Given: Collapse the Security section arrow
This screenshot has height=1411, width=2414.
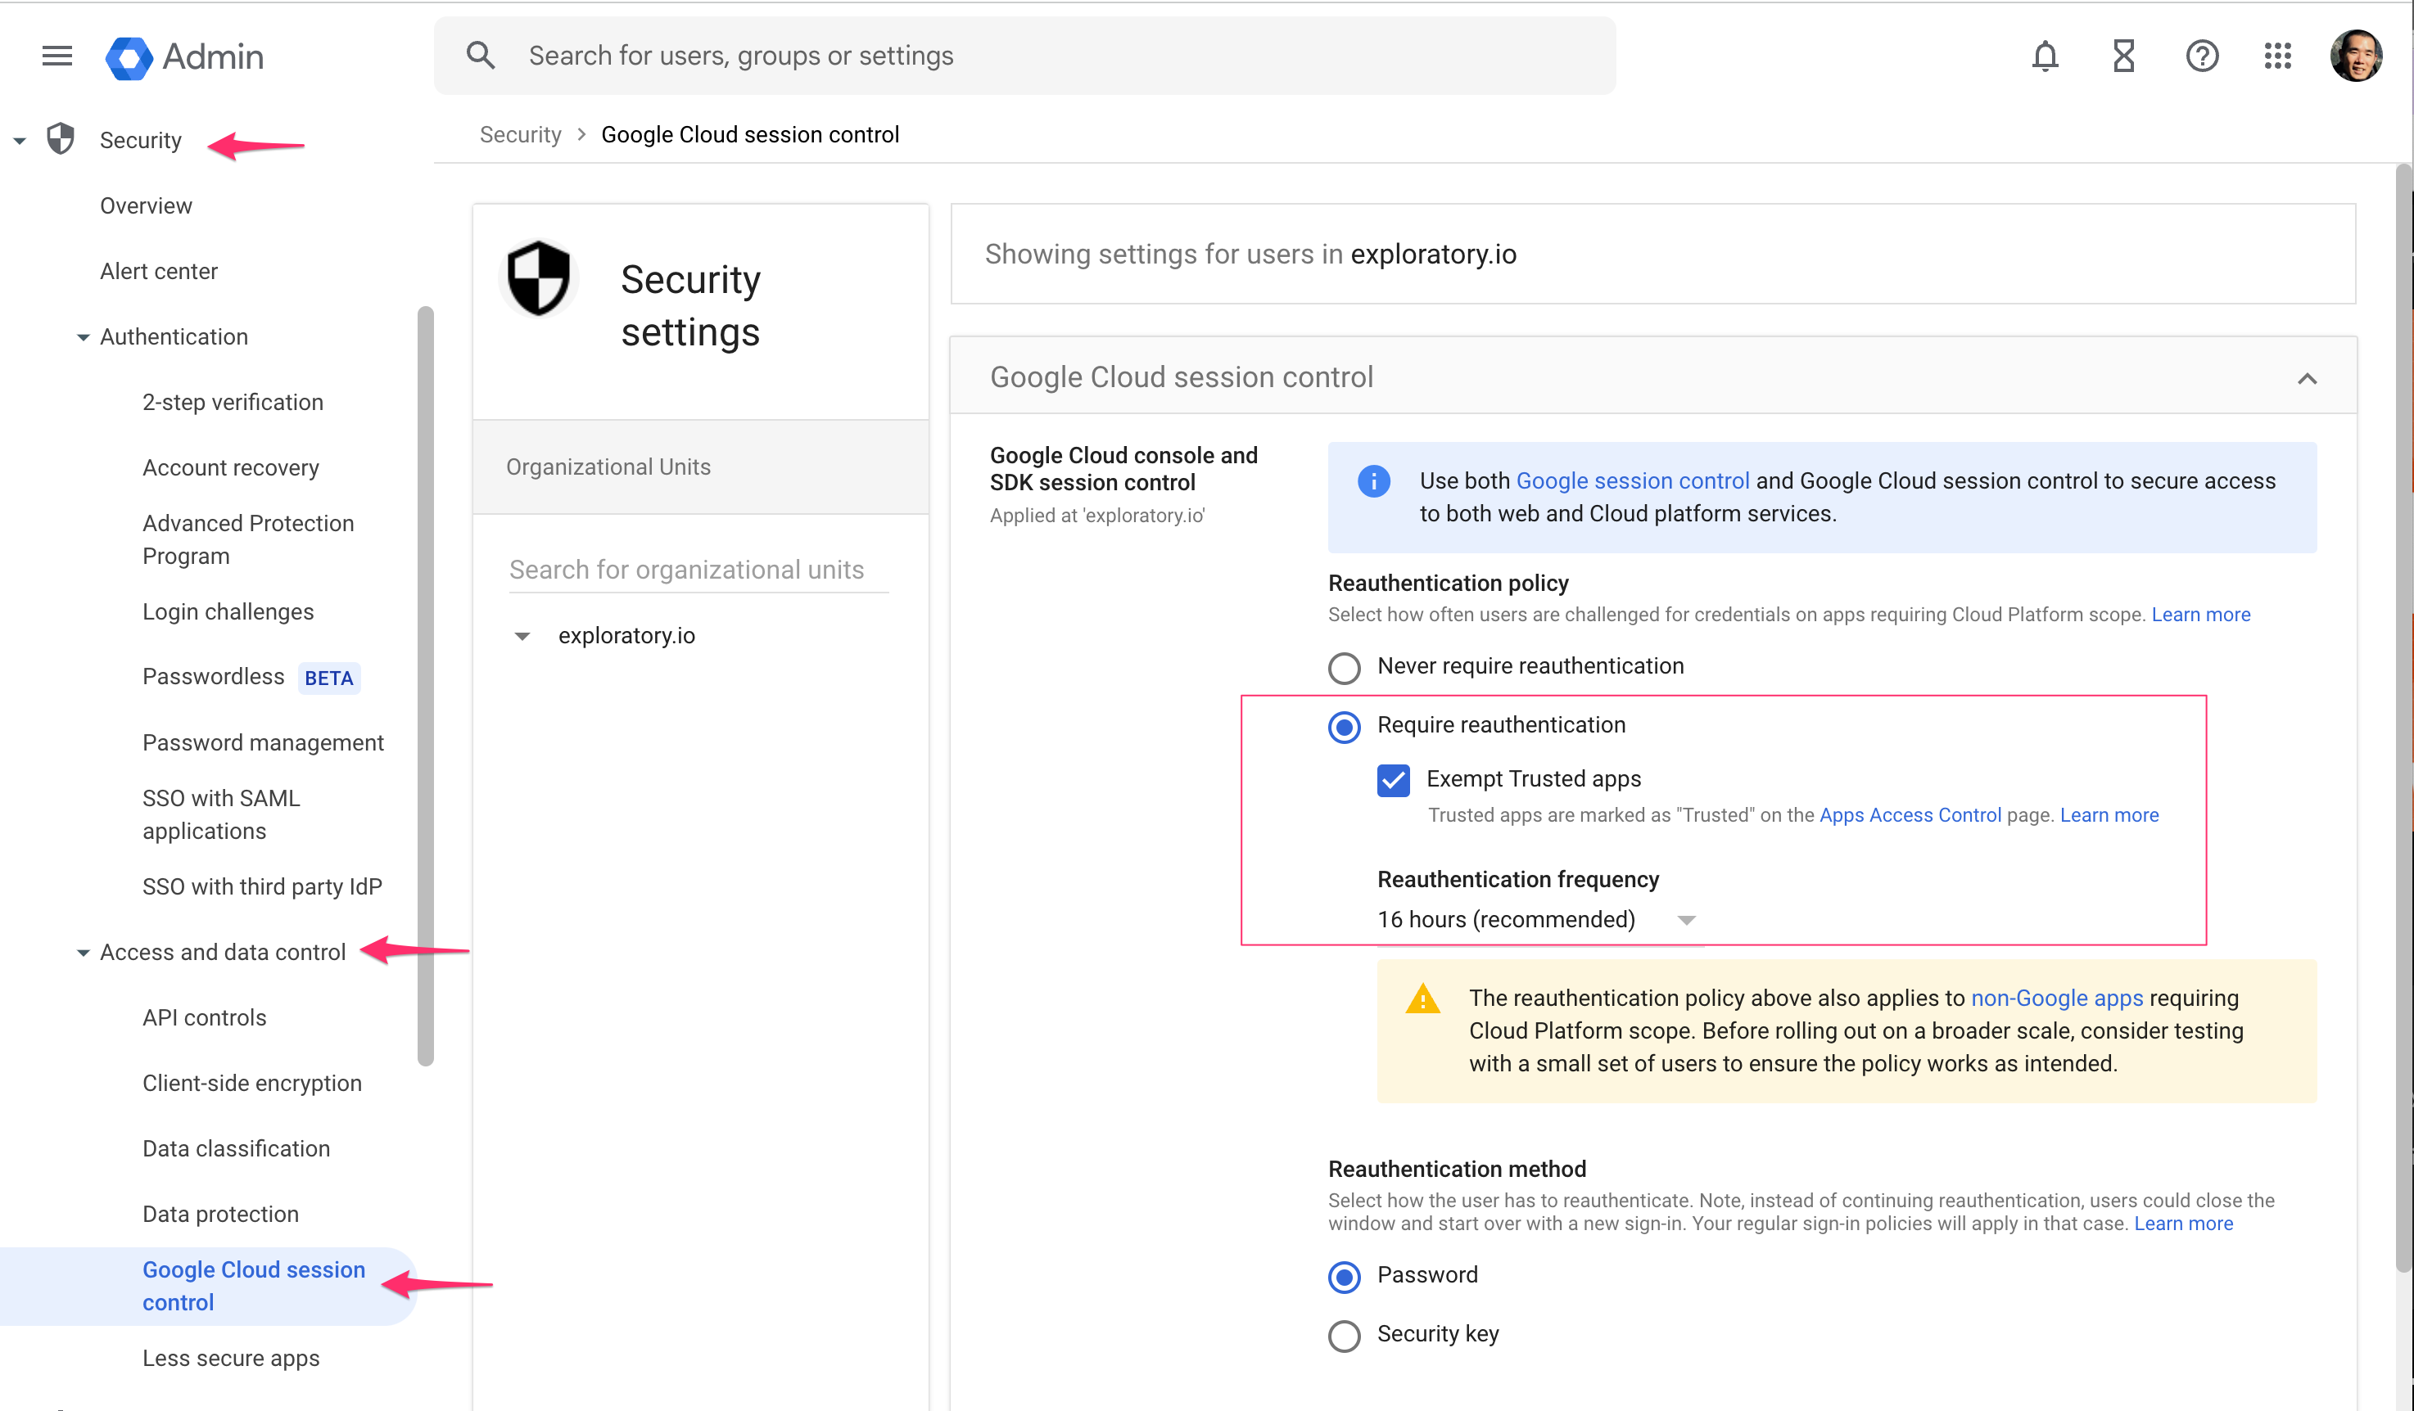Looking at the screenshot, I should (x=19, y=142).
